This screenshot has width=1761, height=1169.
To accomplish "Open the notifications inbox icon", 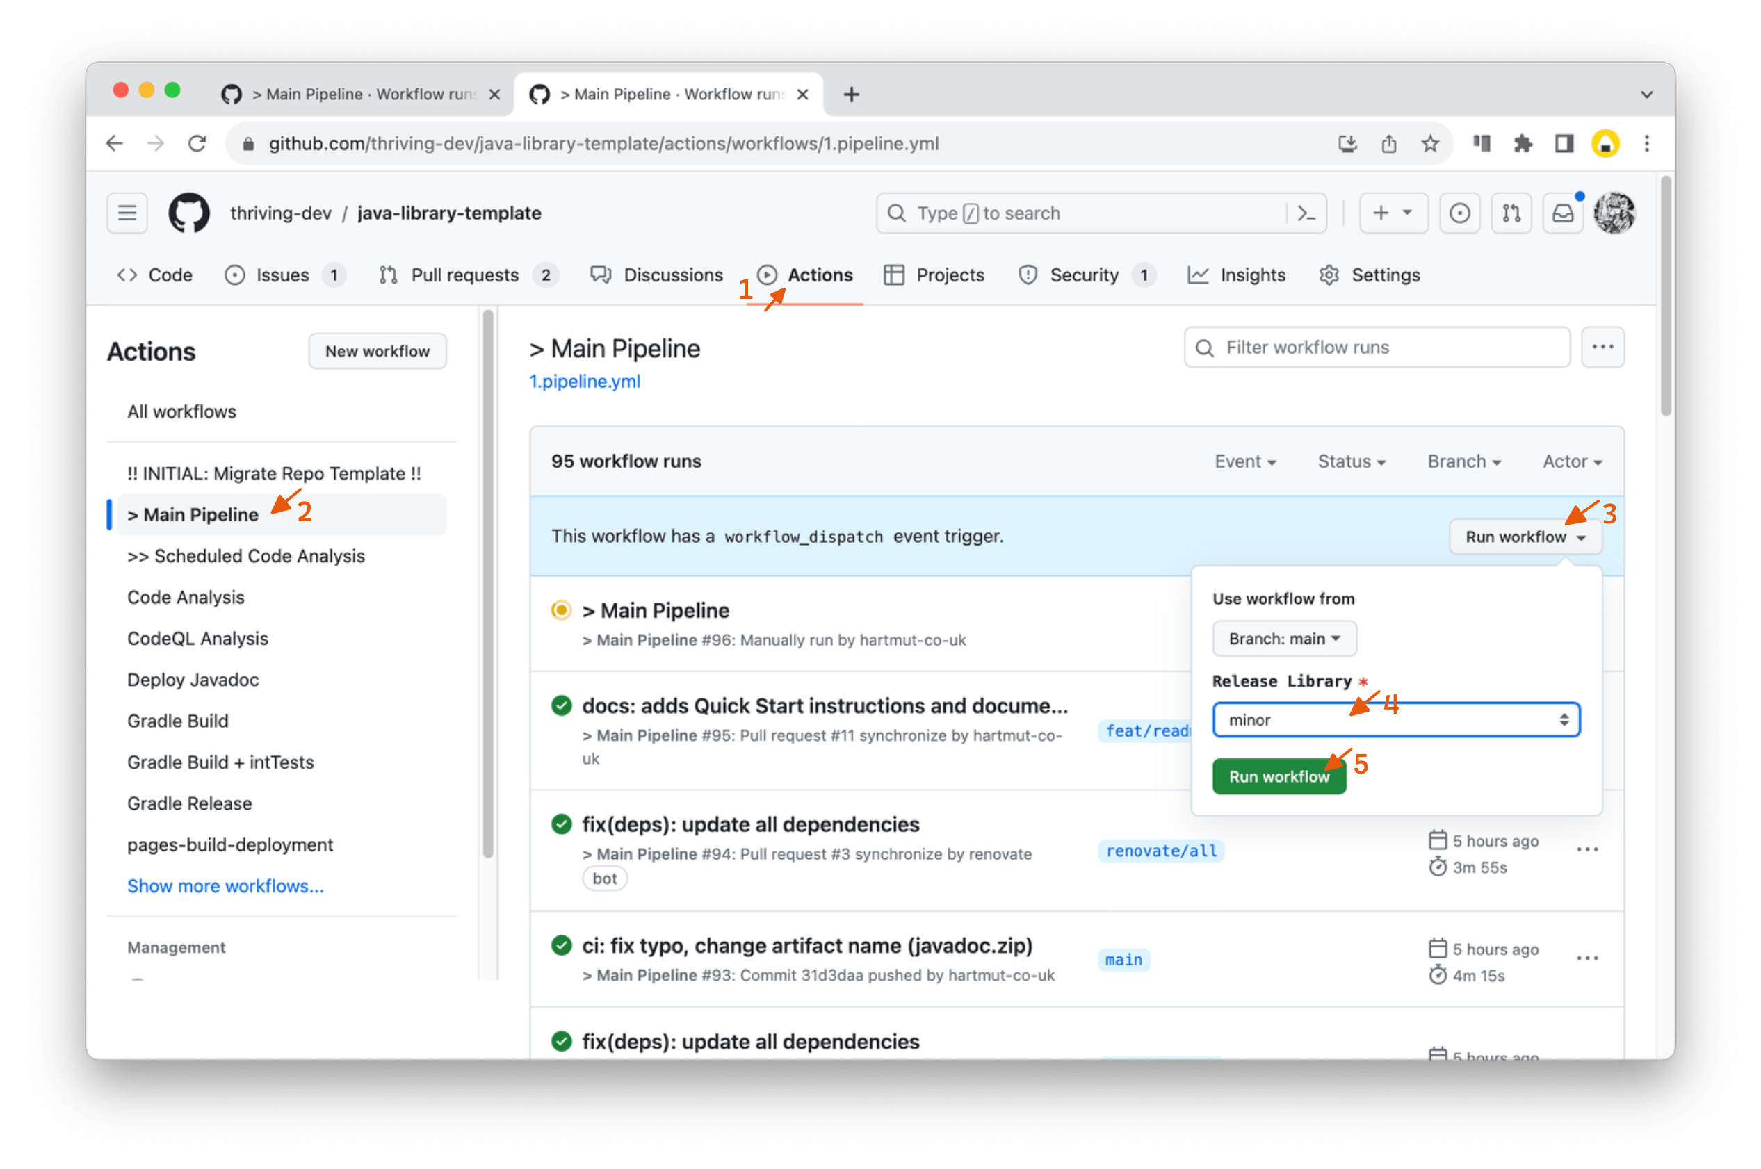I will coord(1564,213).
